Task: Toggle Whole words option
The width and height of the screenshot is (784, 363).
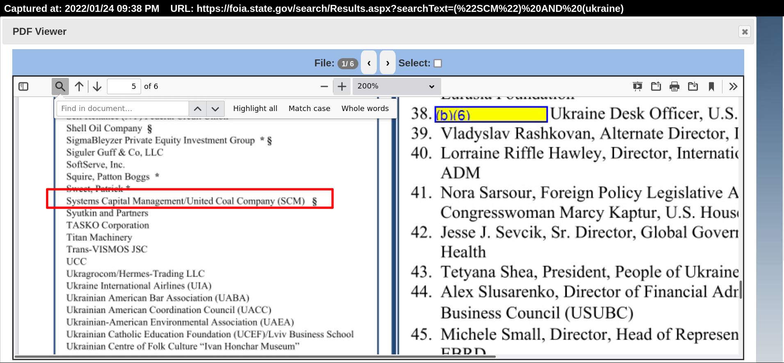Action: coord(365,109)
